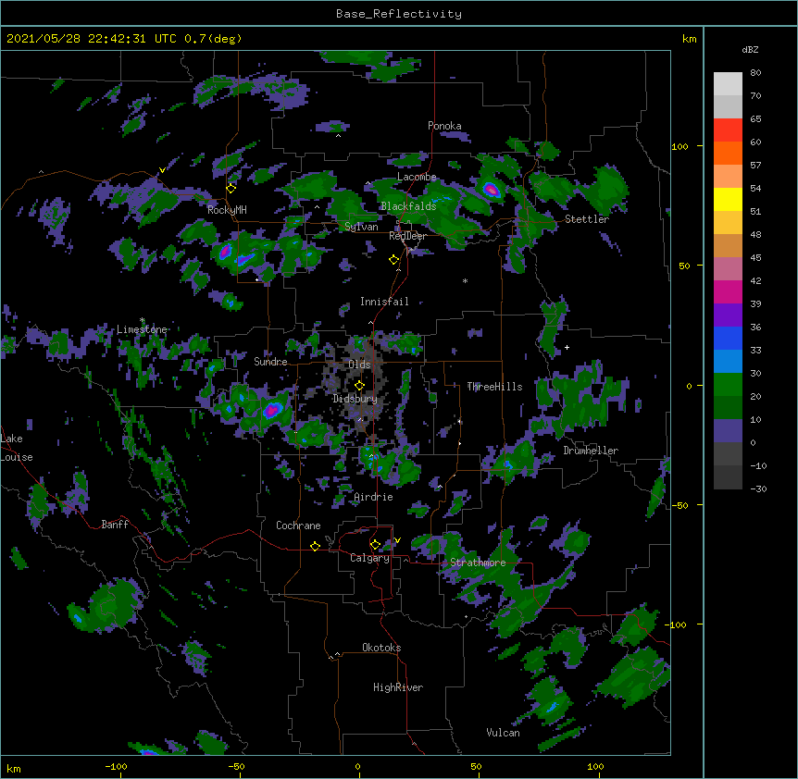Click the Sundre town label
Viewport: 798px width, 779px height.
(270, 362)
